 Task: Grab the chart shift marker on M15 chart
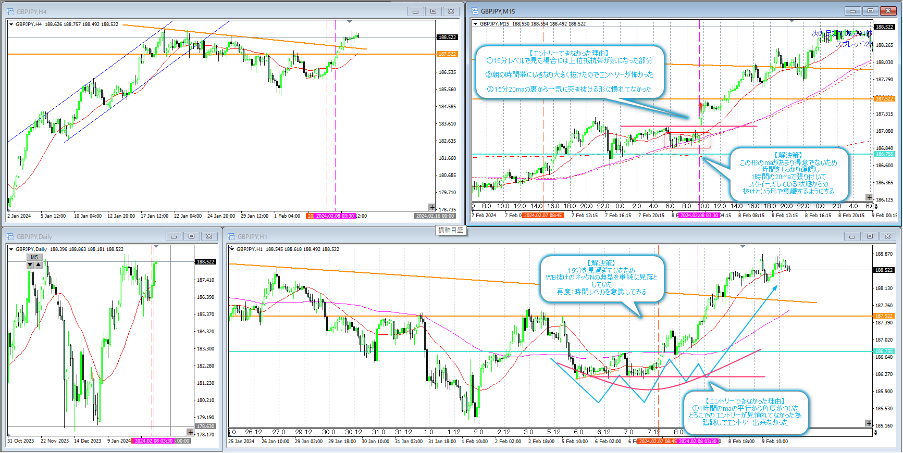pos(792,21)
